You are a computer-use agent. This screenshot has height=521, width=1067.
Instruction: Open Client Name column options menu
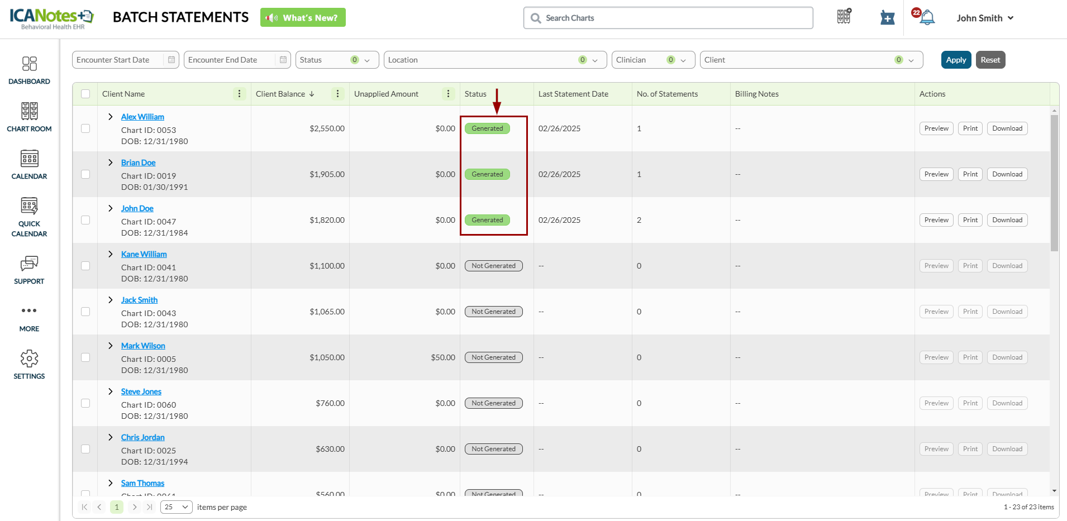[x=239, y=94]
